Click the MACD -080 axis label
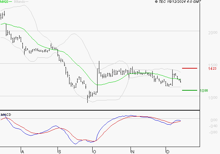Viewport: 220px width, 154px height. (213, 132)
